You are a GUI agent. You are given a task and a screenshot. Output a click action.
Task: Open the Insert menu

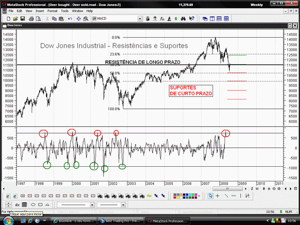[x=40, y=11]
